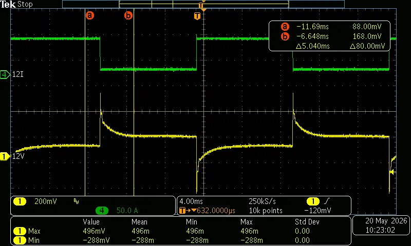411x246 pixels.
Task: Click the Tek Stop acquisition status
Action: [16, 4]
